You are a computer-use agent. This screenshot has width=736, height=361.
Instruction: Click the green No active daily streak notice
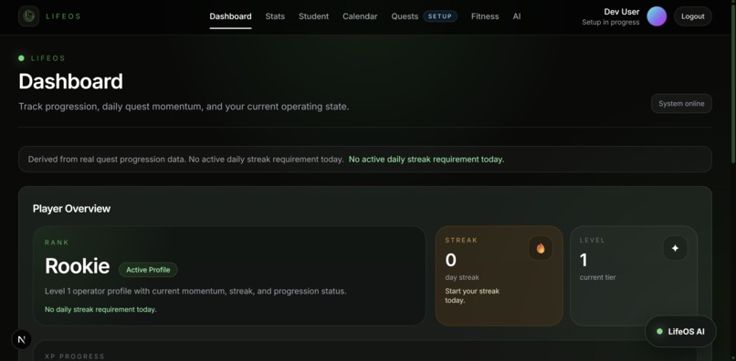[x=426, y=160]
